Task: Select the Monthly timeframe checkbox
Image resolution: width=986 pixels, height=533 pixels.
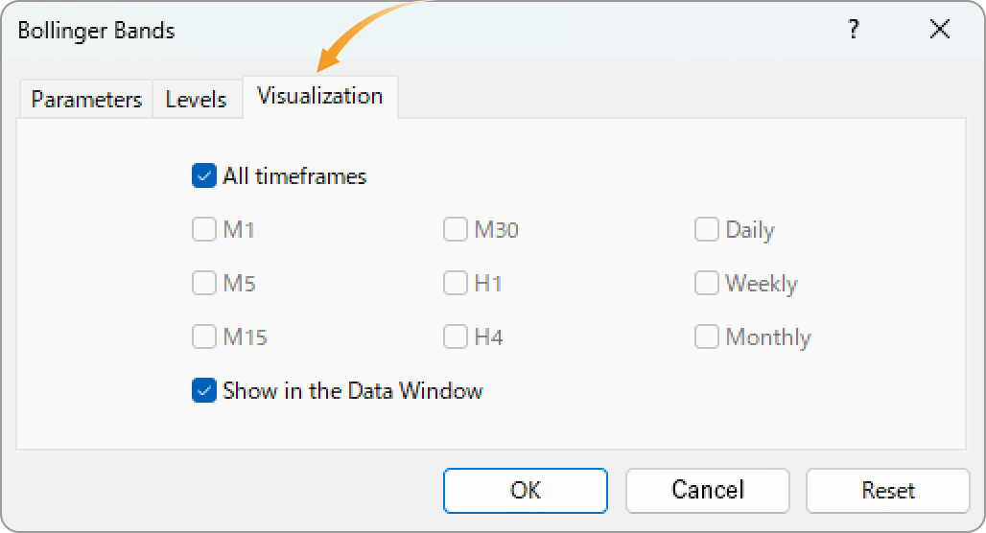Action: (x=707, y=336)
